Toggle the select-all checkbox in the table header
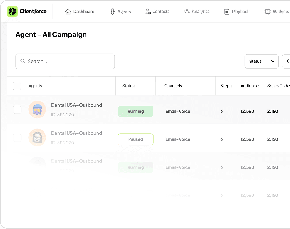290x229 pixels. pos(17,86)
